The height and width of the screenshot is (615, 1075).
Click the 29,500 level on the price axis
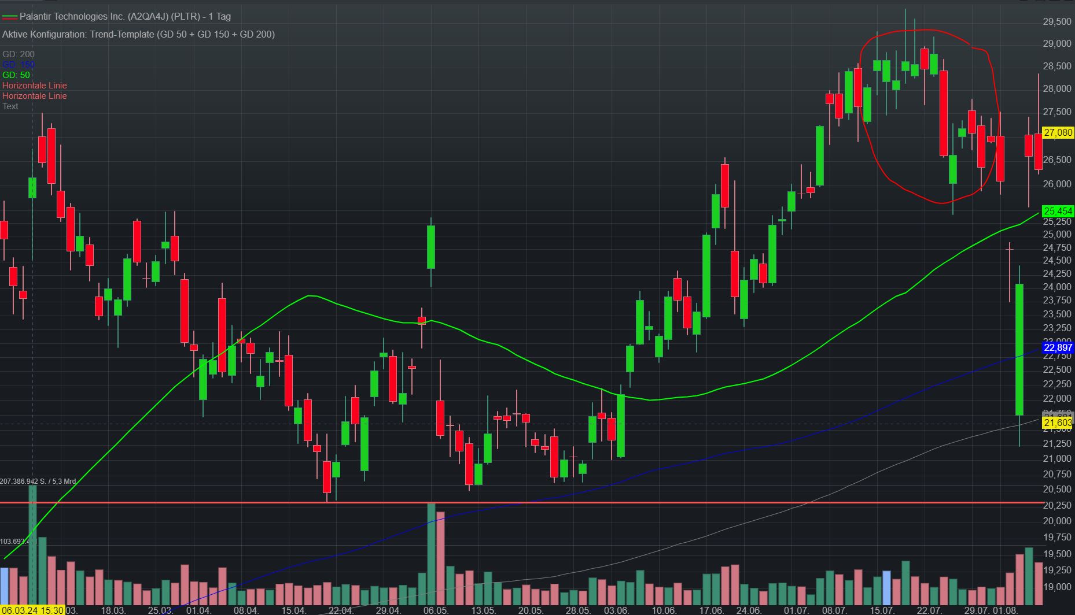pos(1057,21)
